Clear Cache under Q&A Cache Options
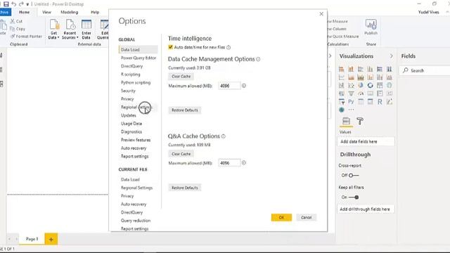Image resolution: width=450 pixels, height=253 pixels. (181, 154)
